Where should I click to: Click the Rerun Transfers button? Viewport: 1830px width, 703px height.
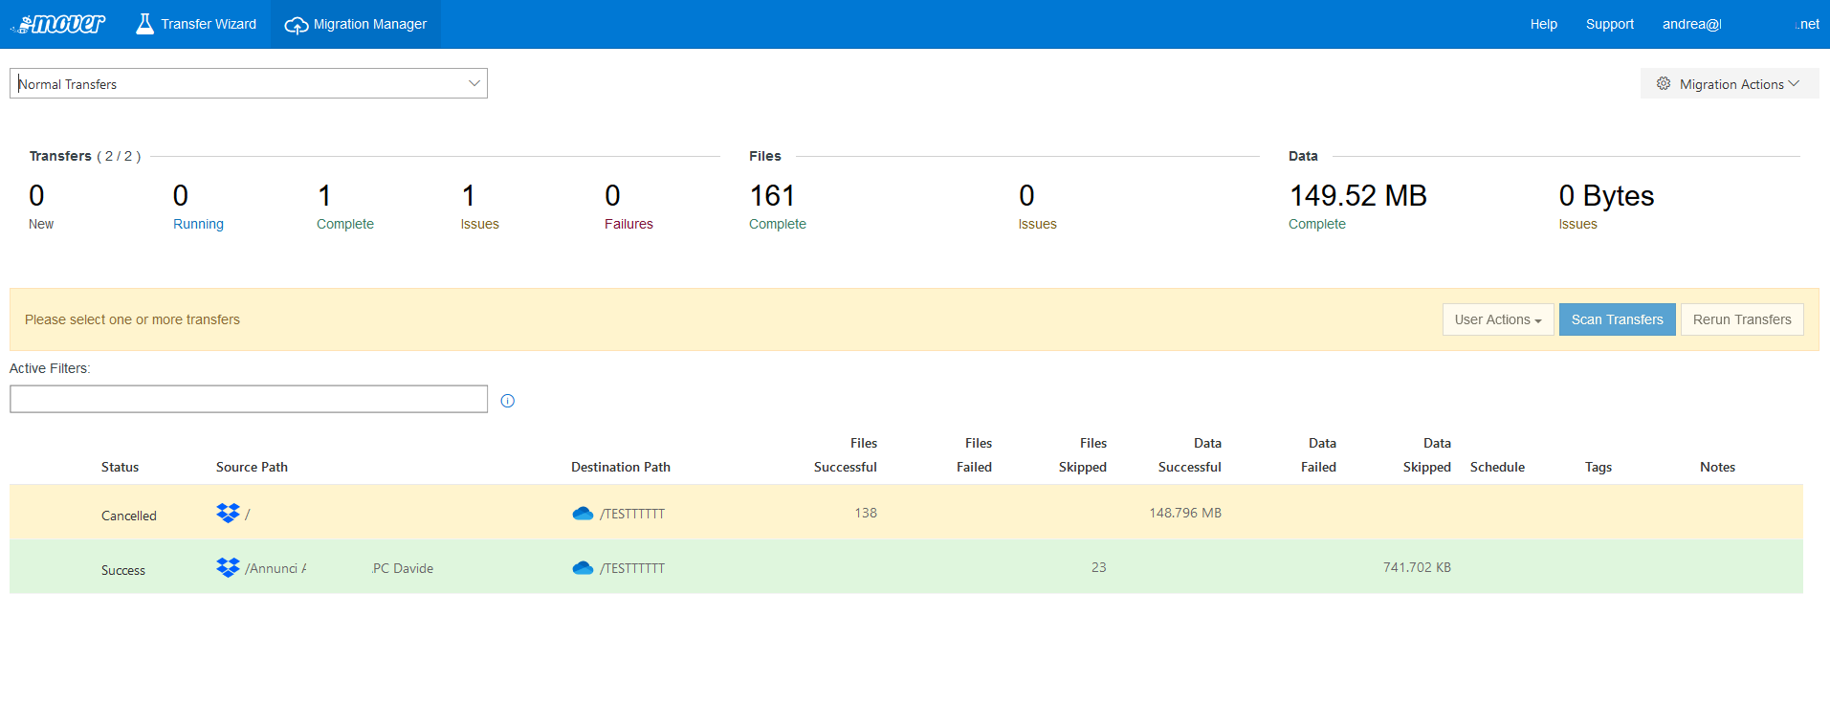(1742, 319)
